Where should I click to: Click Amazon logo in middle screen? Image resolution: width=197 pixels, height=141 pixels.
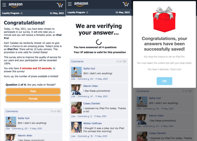[x=81, y=4]
